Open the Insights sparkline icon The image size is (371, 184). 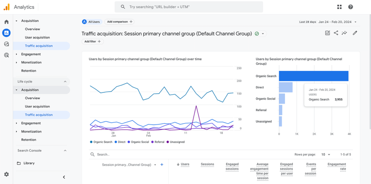pyautogui.click(x=344, y=33)
